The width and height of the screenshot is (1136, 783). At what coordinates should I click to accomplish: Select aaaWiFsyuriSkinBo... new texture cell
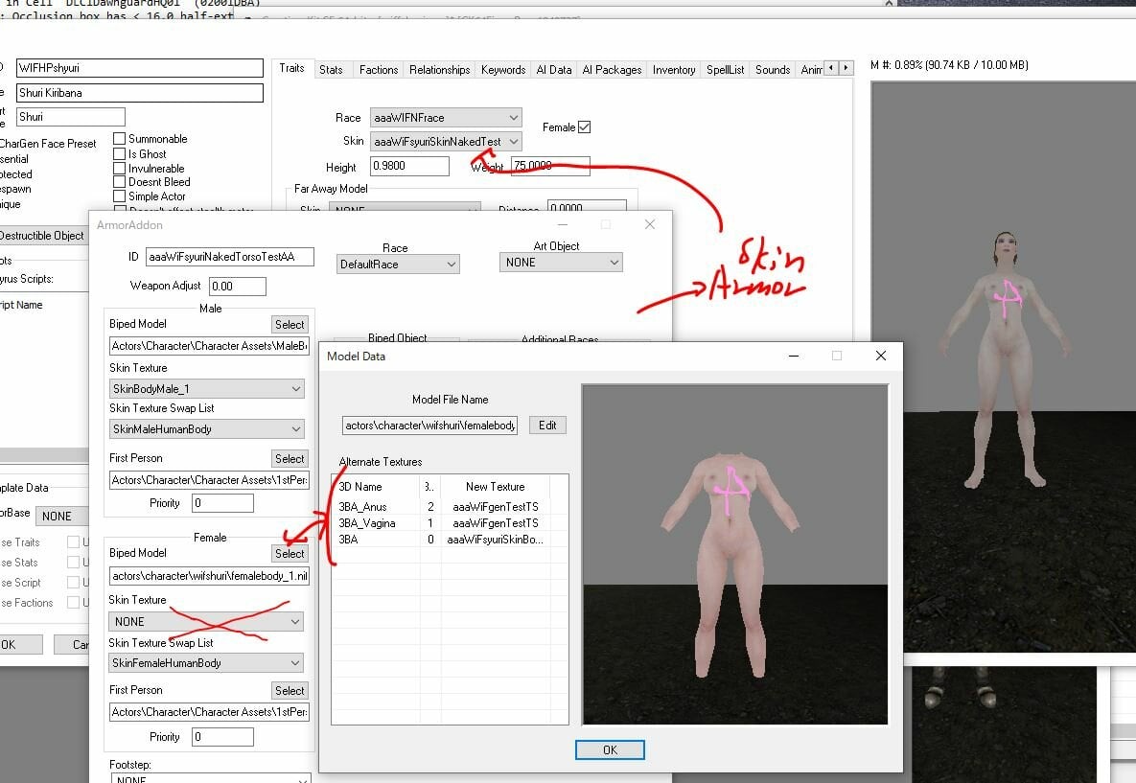[495, 540]
